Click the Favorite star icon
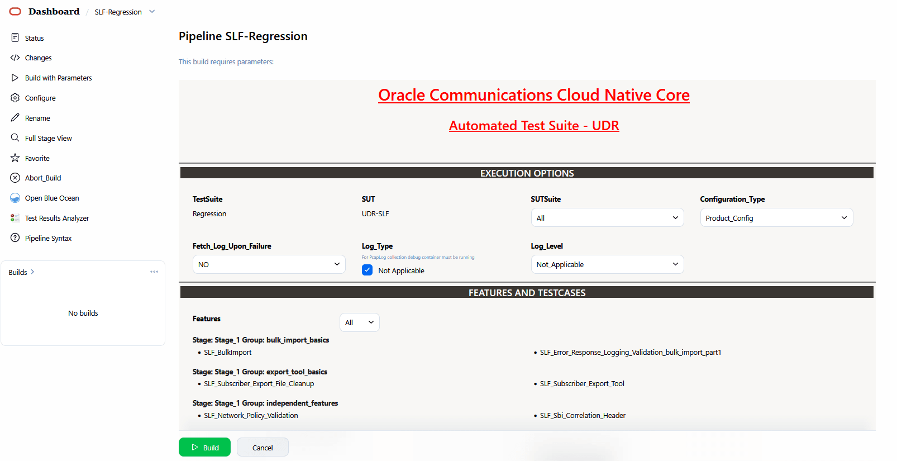The width and height of the screenshot is (897, 461). (x=15, y=158)
